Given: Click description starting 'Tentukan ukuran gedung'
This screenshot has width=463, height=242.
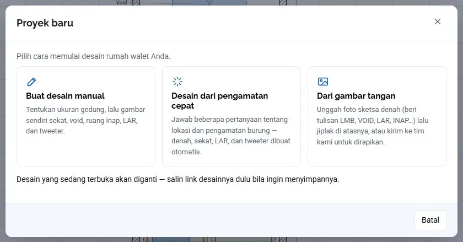Looking at the screenshot, I should 85,120.
